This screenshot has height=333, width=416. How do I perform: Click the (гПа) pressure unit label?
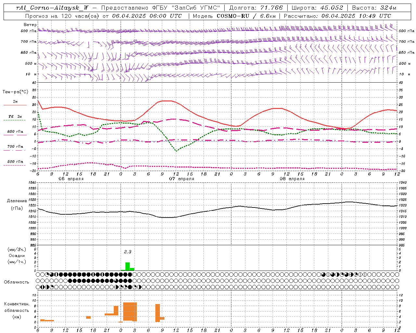17,208
